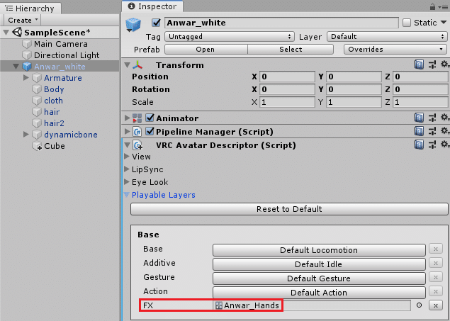Open Animator help reference icon
This screenshot has width=450, height=321.
click(x=419, y=118)
